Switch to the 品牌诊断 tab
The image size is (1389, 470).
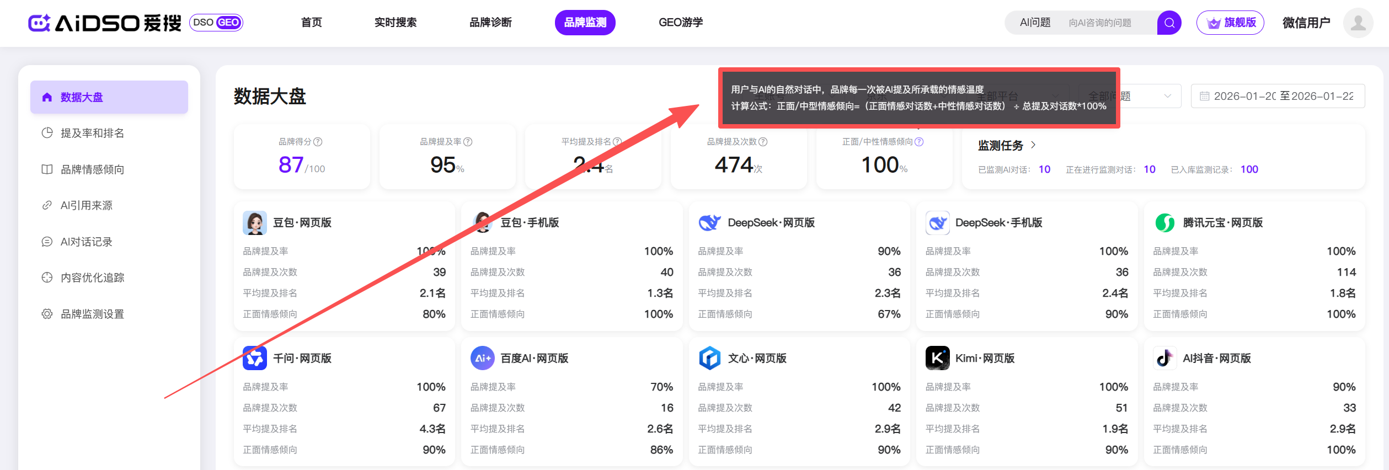[490, 23]
